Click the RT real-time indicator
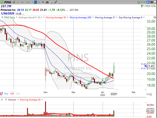157x118 pixels. tap(145, 2)
